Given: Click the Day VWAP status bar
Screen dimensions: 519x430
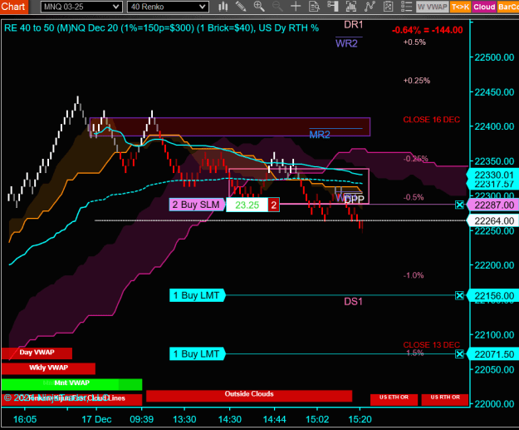Looking at the screenshot, I should click(37, 353).
